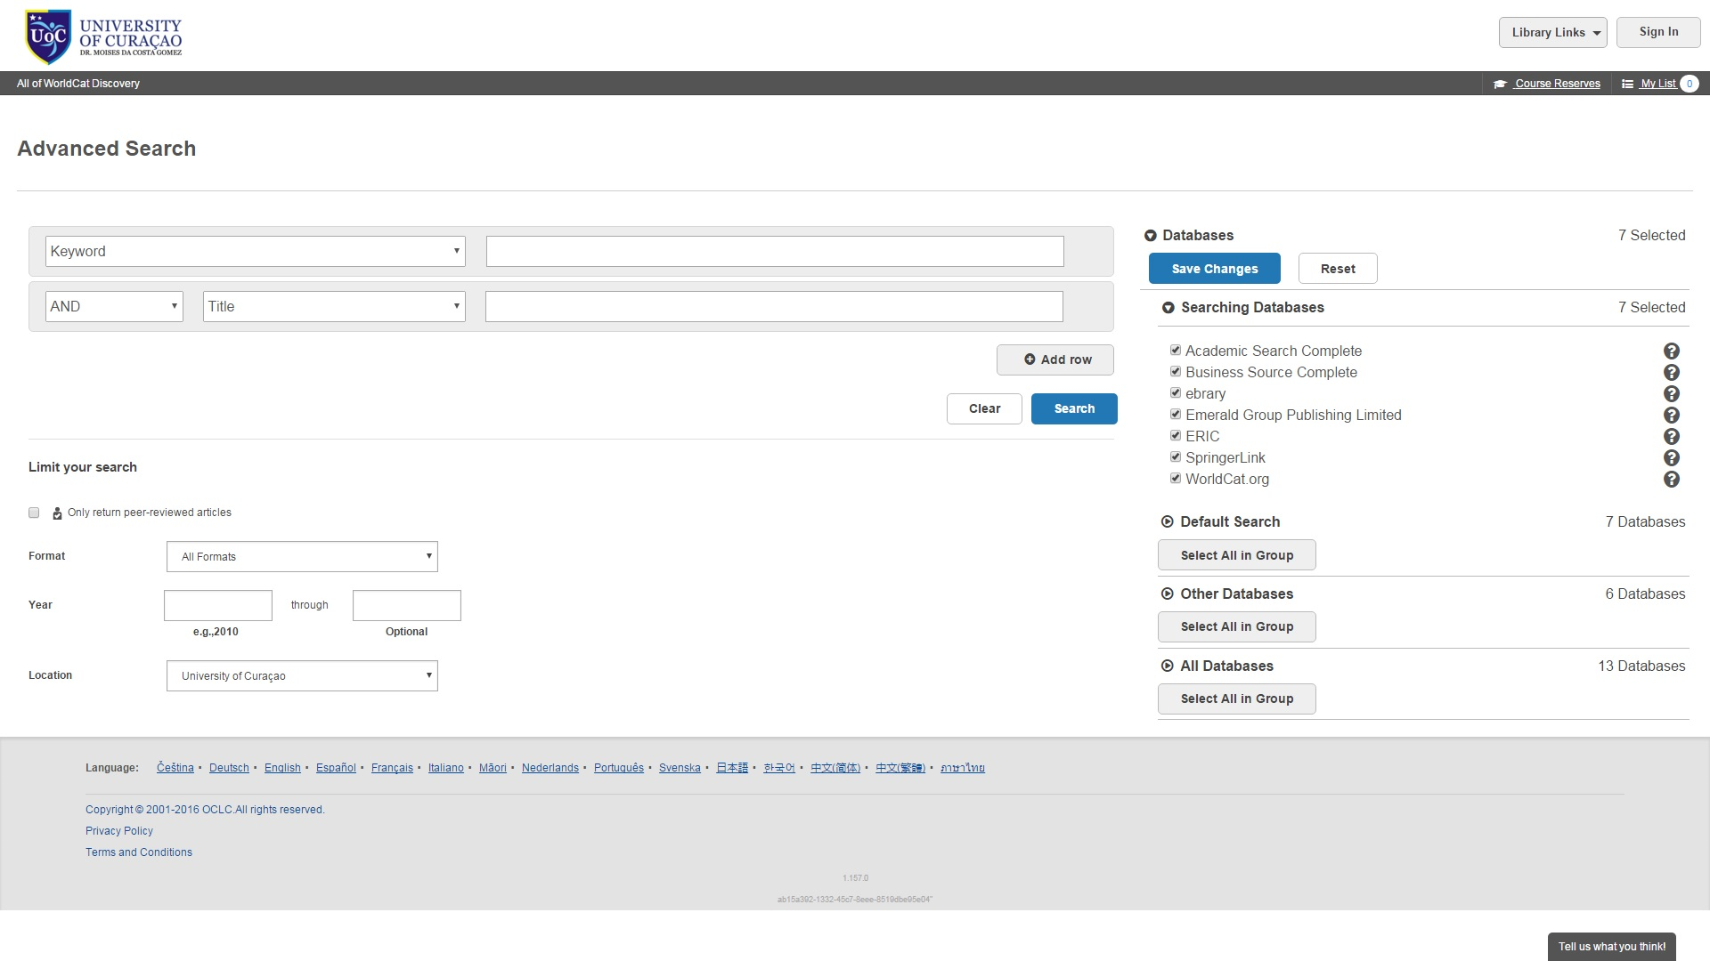The width and height of the screenshot is (1710, 961).
Task: Click help icon next to ebrary
Action: [x=1672, y=394]
